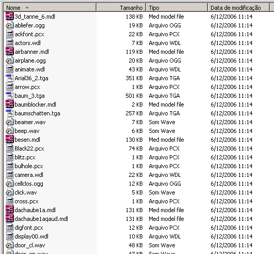This screenshot has height=254, width=274.
Task: Click the blitz.pcx image icon
Action: (10, 157)
